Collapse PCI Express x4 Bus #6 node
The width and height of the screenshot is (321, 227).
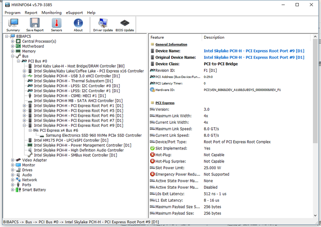pyautogui.click(x=30, y=130)
